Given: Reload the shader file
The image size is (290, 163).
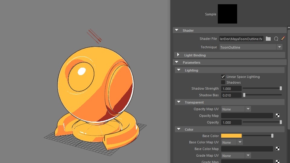Looking at the screenshot, I should tap(276, 39).
